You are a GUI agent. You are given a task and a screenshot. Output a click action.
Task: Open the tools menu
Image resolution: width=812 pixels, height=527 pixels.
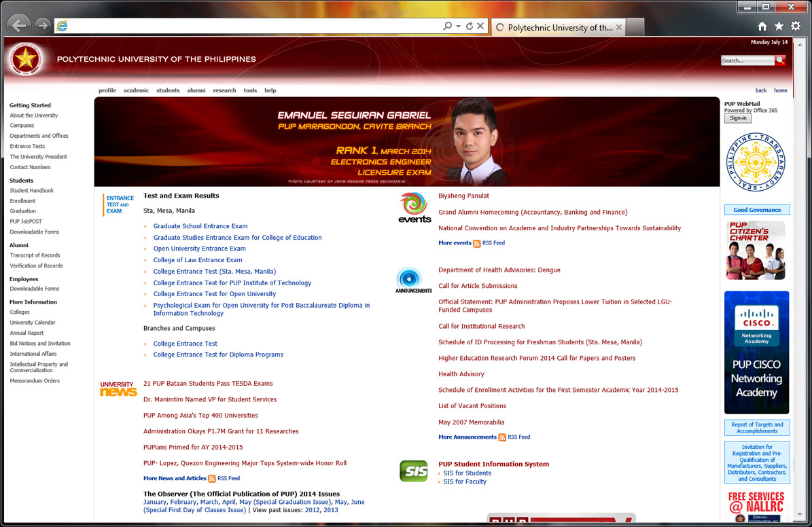pos(250,90)
